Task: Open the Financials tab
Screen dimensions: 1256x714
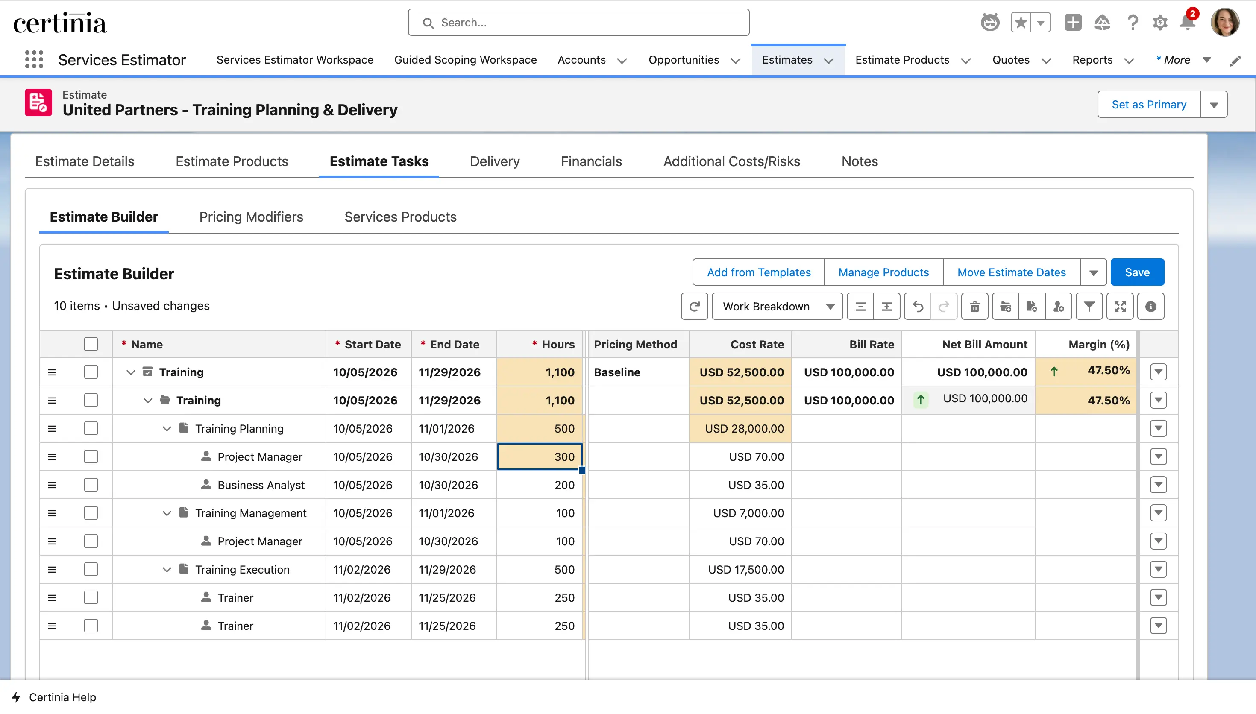Action: tap(591, 161)
